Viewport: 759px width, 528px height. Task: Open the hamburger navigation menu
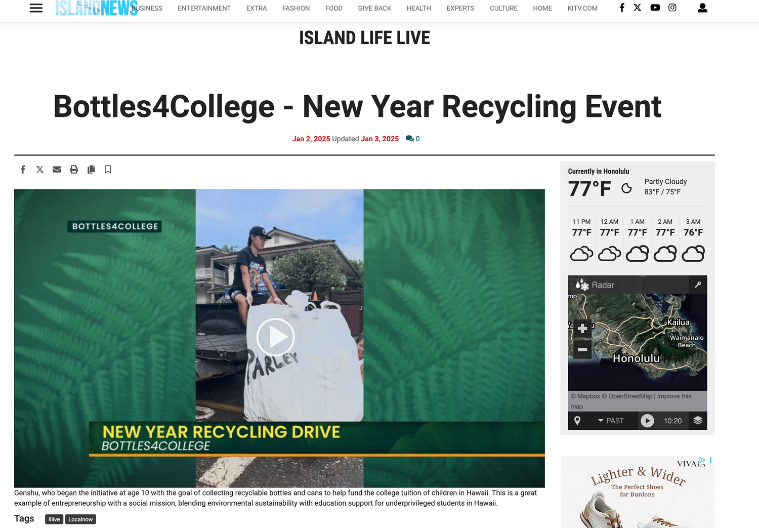tap(36, 8)
